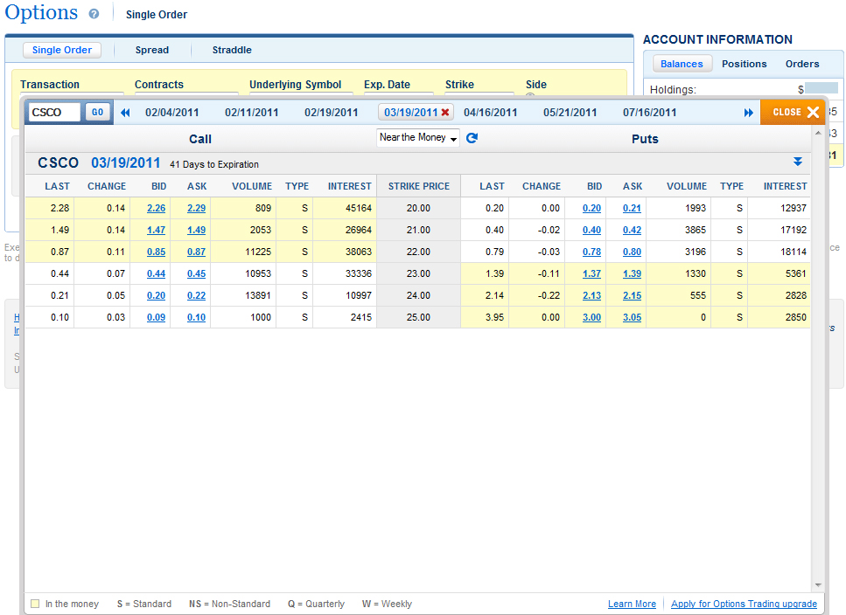
Task: Click the call ask 0.45 at strike 23.00
Action: click(196, 273)
